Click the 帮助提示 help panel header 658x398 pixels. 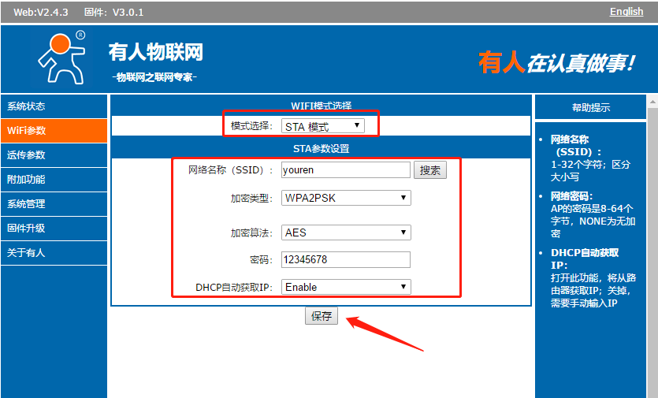click(x=590, y=107)
